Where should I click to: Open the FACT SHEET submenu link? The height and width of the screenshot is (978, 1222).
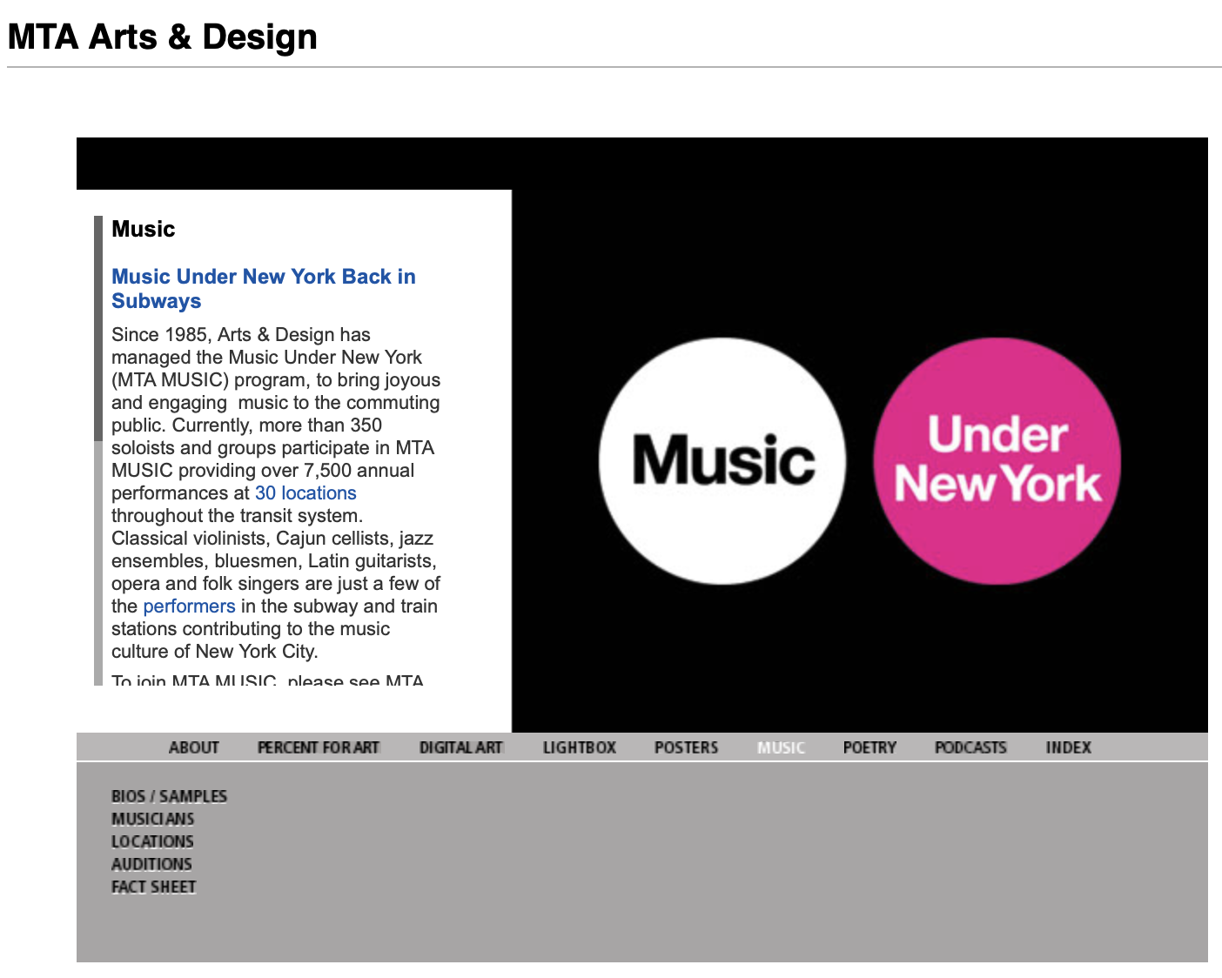pyautogui.click(x=153, y=887)
